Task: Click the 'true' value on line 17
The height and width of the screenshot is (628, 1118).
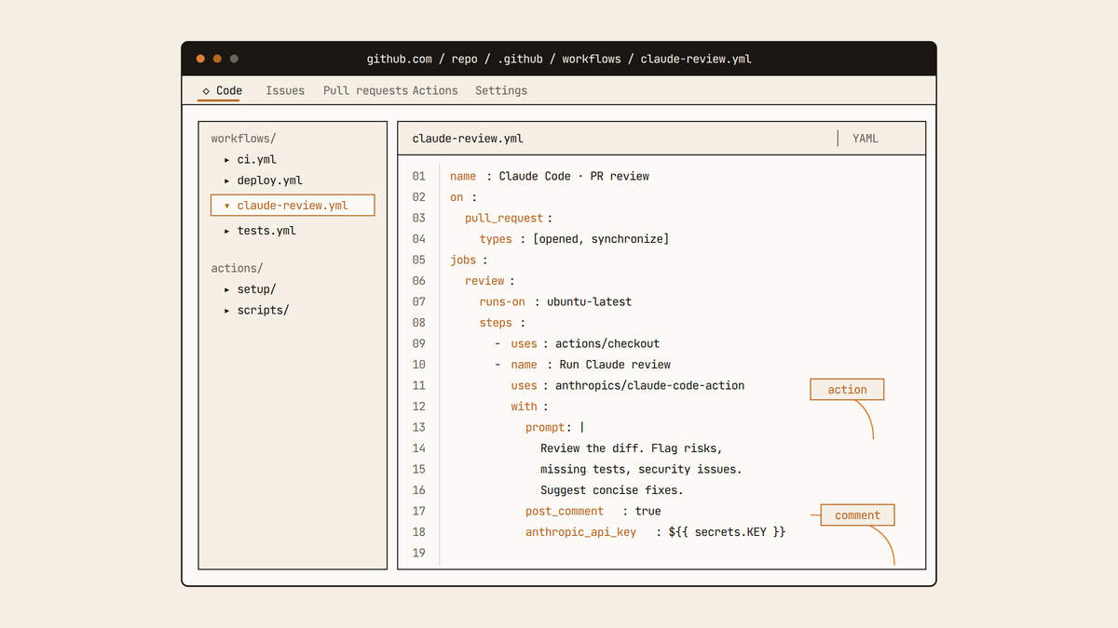Action: click(x=648, y=511)
